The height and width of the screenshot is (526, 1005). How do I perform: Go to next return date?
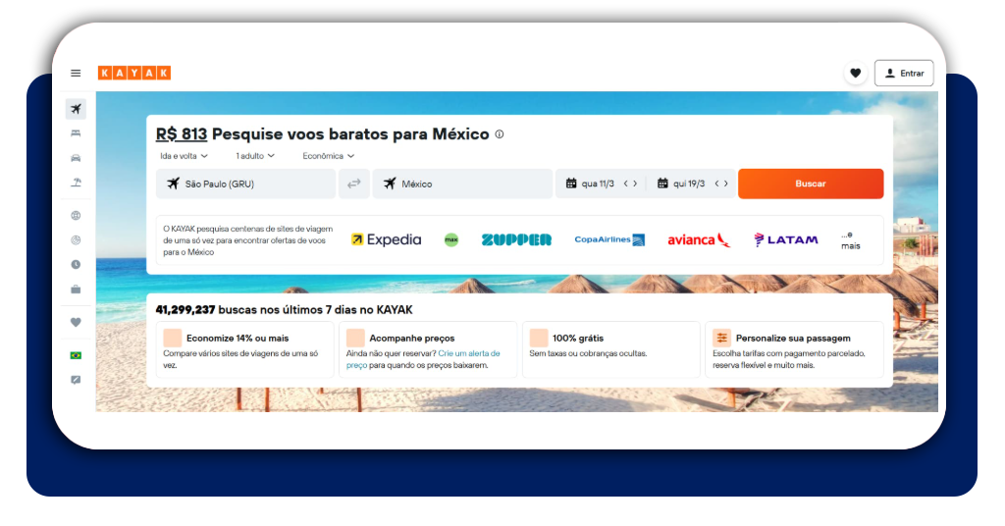[726, 184]
